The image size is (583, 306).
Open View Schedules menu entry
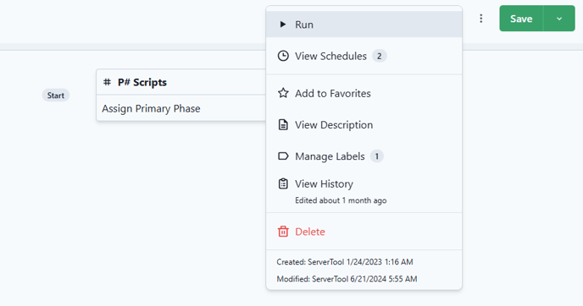pos(364,56)
